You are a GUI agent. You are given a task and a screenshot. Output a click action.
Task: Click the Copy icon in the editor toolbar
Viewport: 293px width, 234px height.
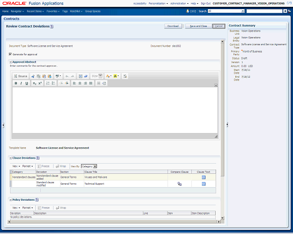pos(38,76)
